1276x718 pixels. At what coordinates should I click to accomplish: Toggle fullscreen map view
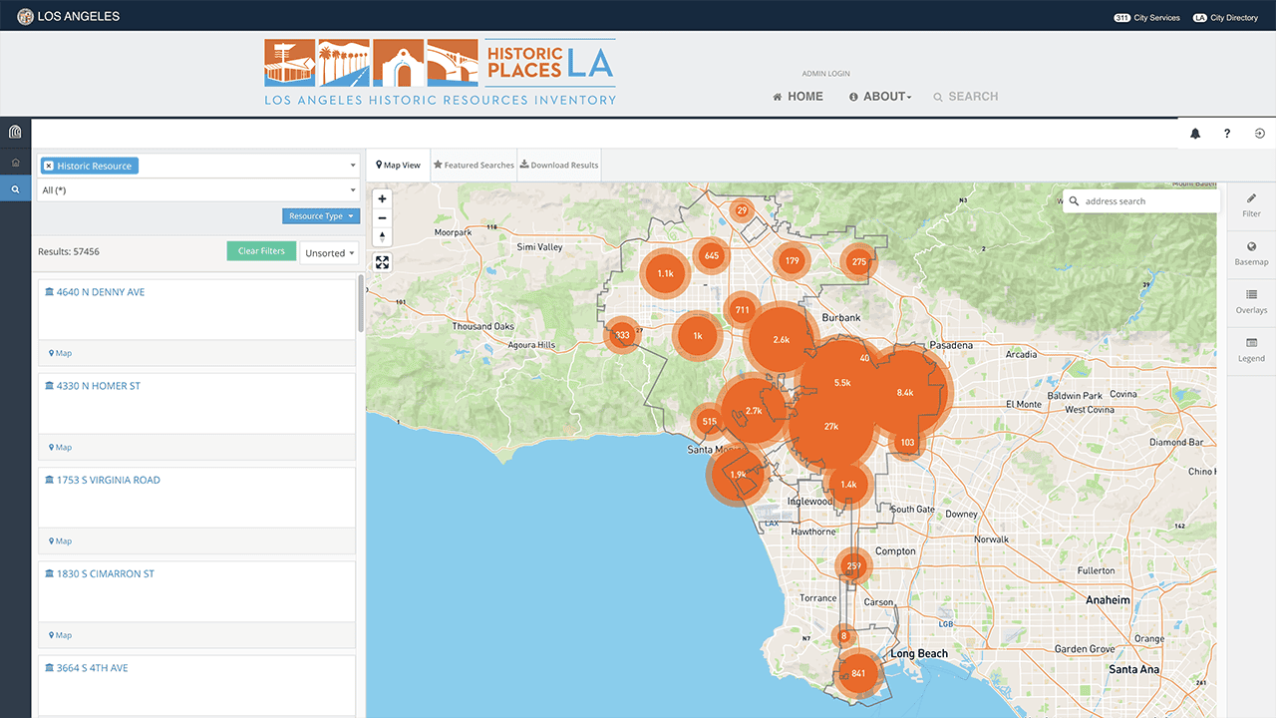[x=383, y=262]
